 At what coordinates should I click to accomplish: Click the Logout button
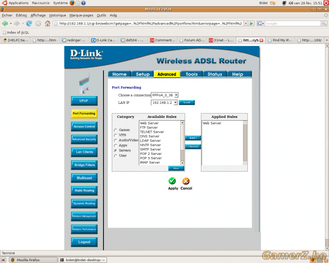tap(84, 242)
